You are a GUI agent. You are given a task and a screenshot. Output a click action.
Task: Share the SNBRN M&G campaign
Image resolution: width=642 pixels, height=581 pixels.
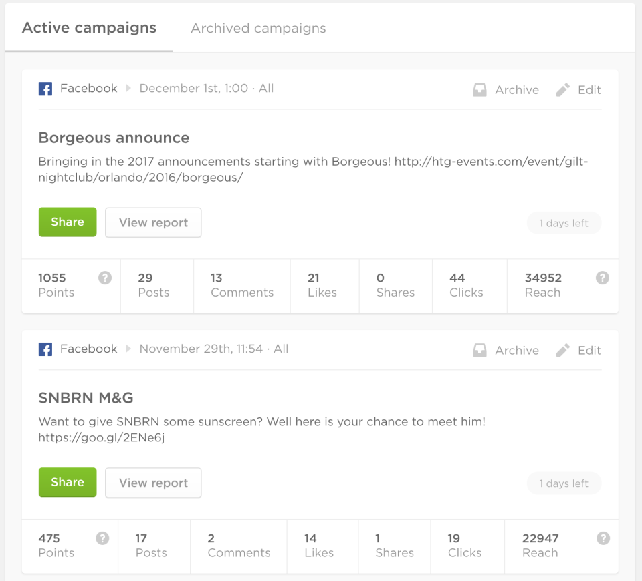click(68, 482)
